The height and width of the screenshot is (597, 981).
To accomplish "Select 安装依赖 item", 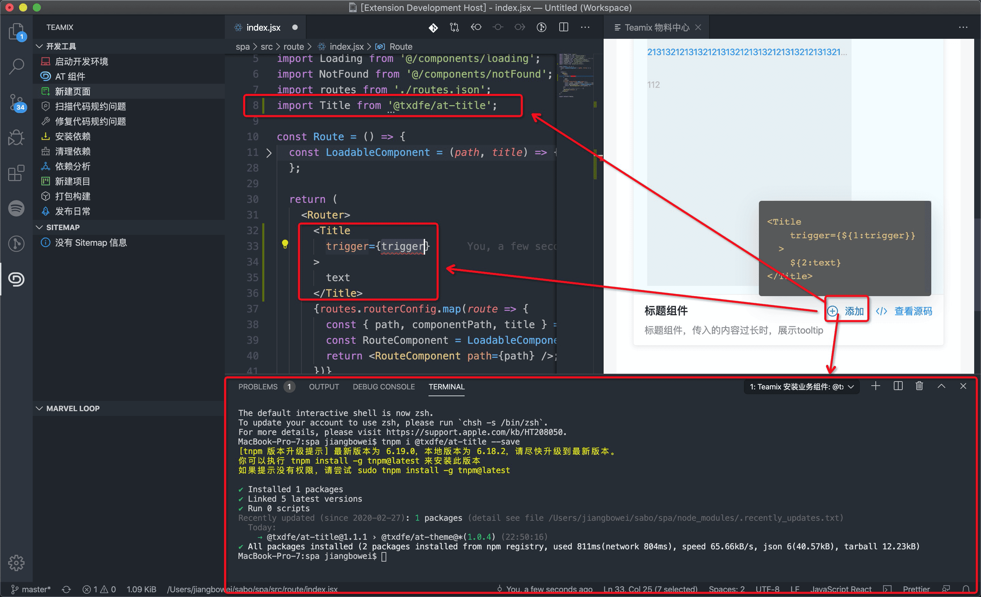I will click(129, 136).
